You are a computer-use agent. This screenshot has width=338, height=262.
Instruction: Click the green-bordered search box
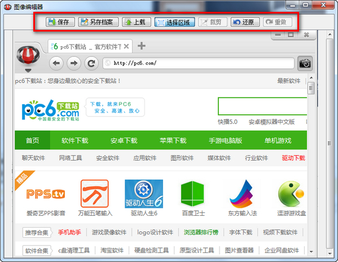tap(262, 106)
